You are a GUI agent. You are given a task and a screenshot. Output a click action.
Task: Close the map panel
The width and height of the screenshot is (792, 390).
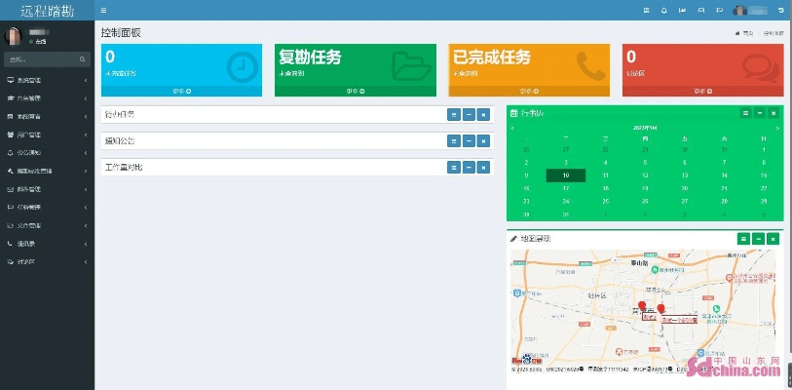click(773, 239)
